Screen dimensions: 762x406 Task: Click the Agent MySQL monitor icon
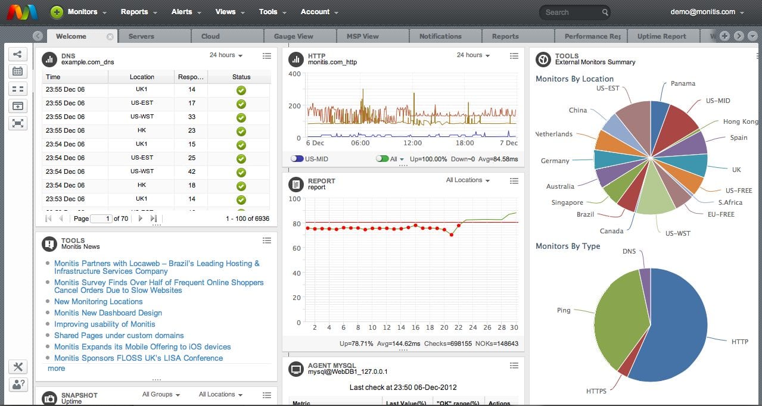[296, 368]
